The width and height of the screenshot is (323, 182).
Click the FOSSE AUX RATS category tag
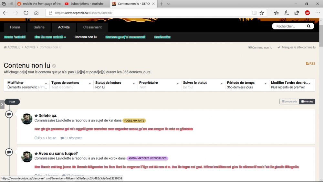[x=134, y=121]
